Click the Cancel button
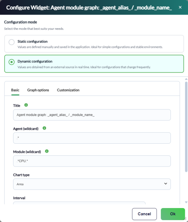 tap(144, 214)
